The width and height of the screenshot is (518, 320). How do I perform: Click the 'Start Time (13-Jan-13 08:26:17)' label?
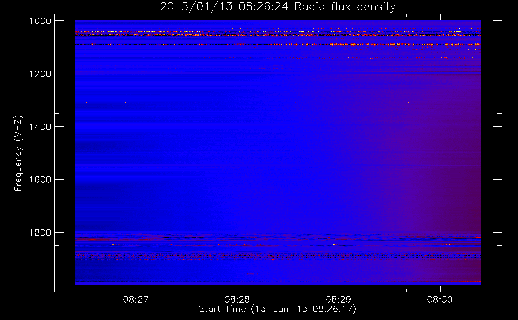278,309
